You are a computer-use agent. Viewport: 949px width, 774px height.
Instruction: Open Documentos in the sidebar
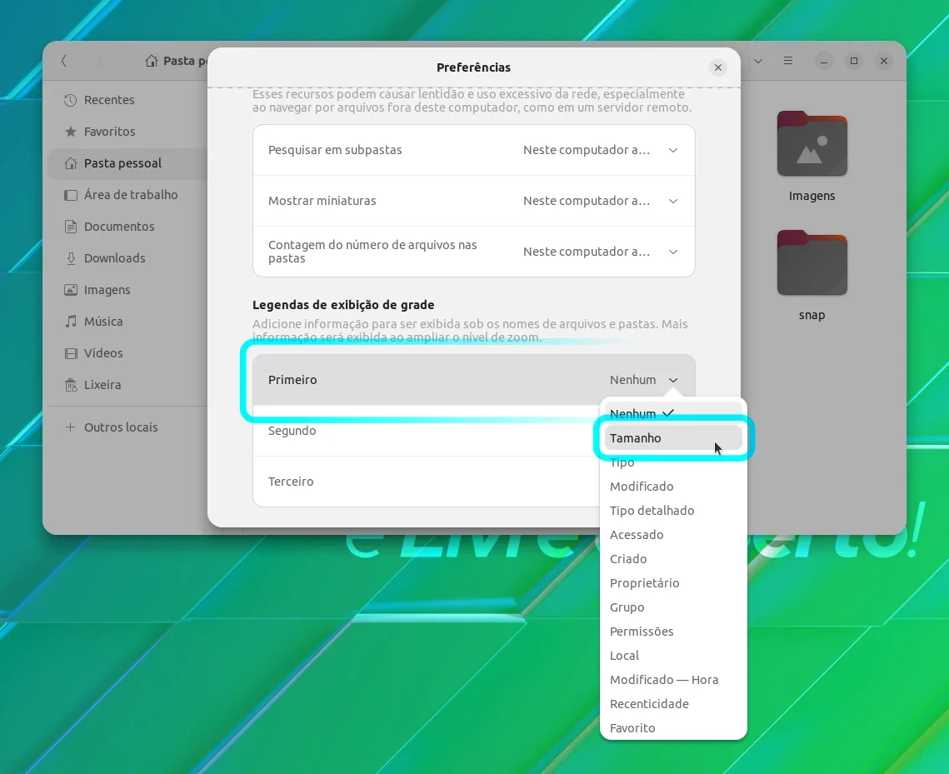pos(127,227)
